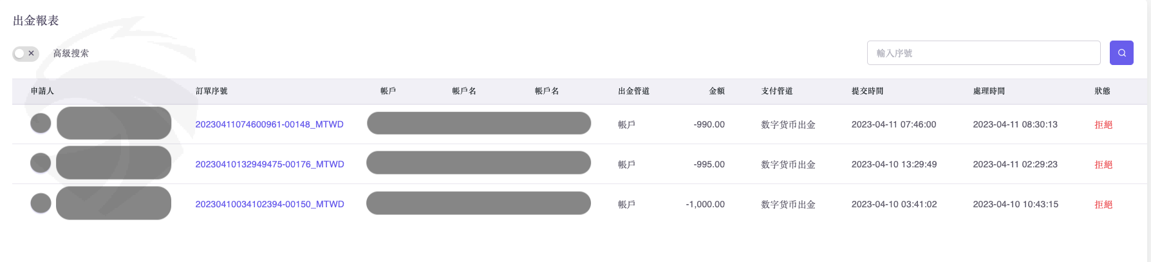Click the 出金管道 column header
The height and width of the screenshot is (262, 1151).
tap(633, 91)
